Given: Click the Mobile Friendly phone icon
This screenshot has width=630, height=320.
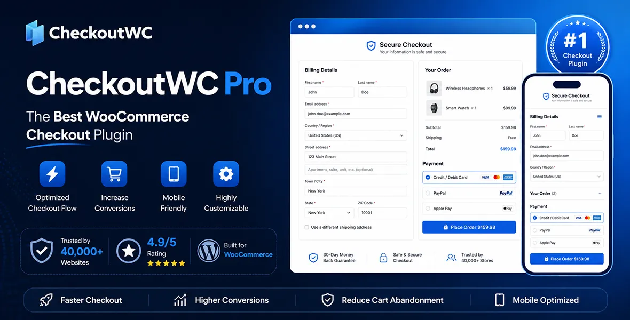Looking at the screenshot, I should 174,174.
